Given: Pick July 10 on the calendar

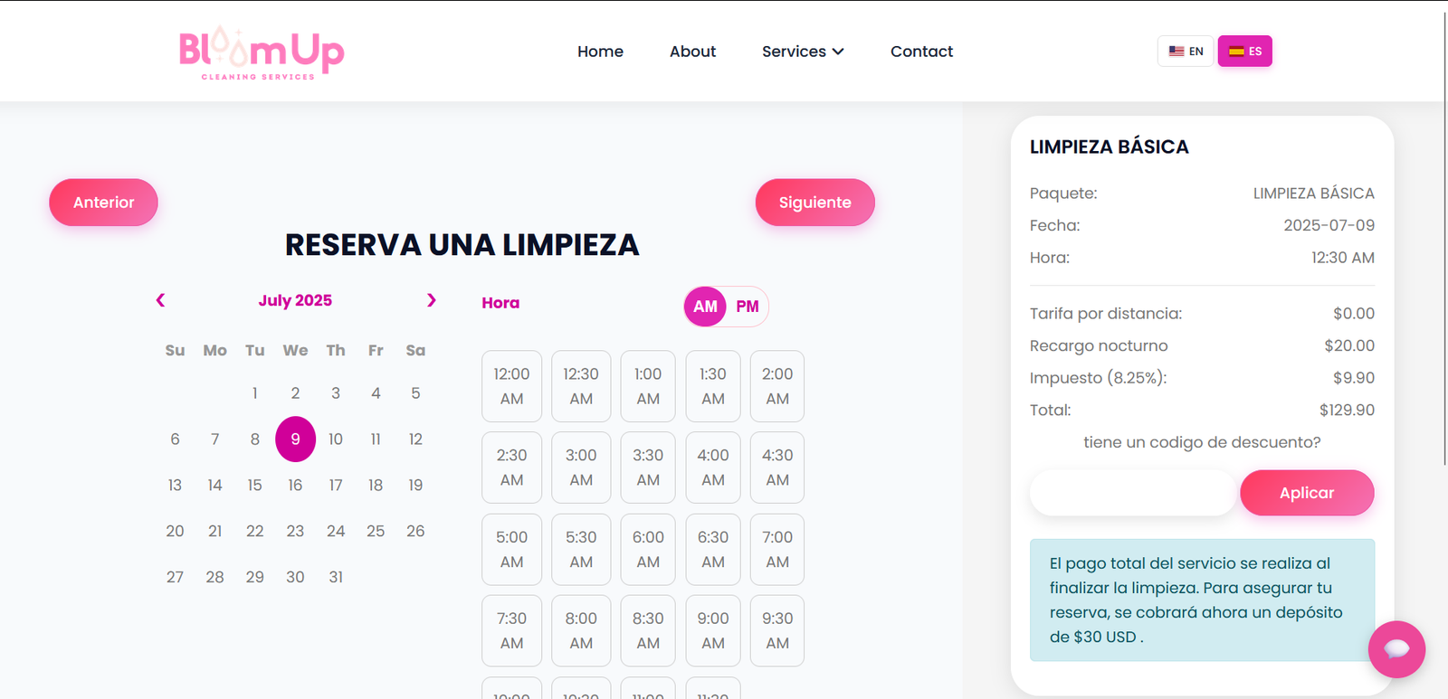Looking at the screenshot, I should (x=336, y=439).
